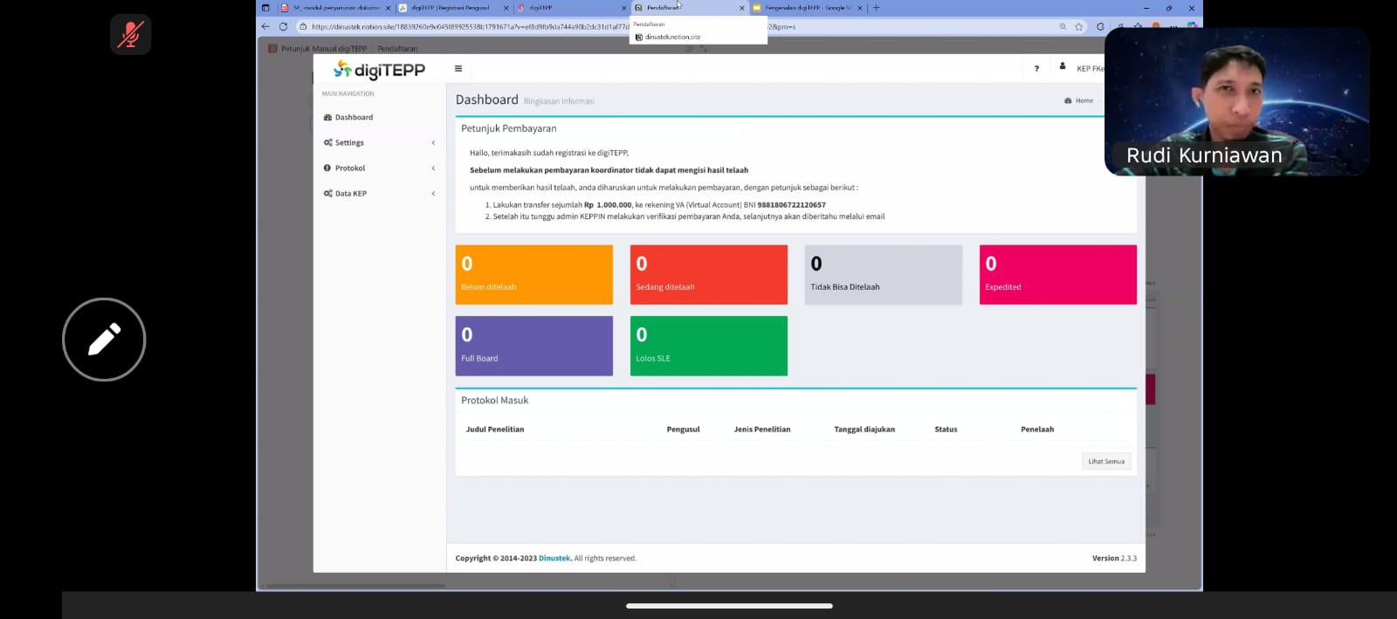Click the Settings gears icon in sidebar
1397x619 pixels.
click(327, 142)
